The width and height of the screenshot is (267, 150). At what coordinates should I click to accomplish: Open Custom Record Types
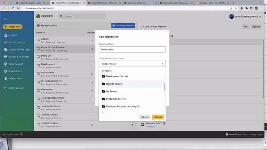[x=20, y=50]
